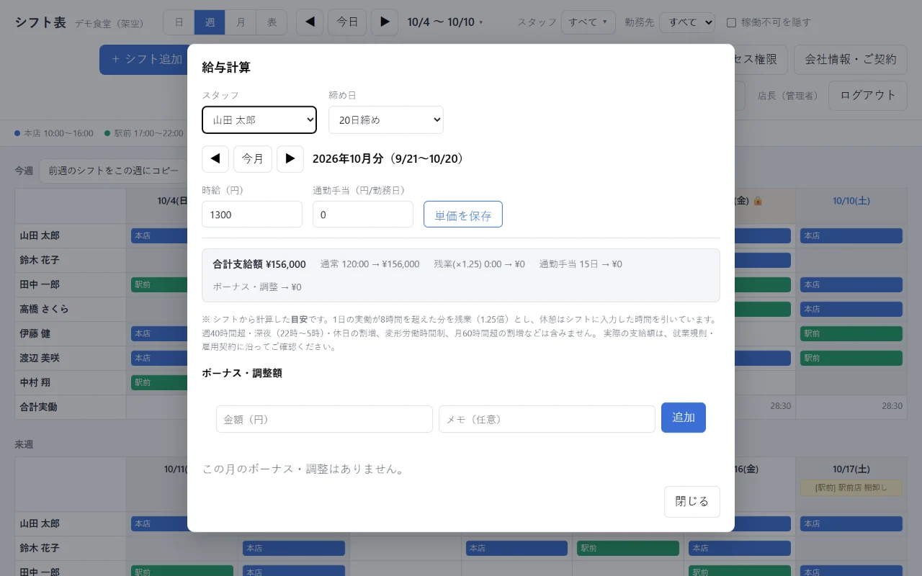Open the スタッフ dropdown showing 山田 太郎
This screenshot has height=576, width=922.
tap(259, 120)
